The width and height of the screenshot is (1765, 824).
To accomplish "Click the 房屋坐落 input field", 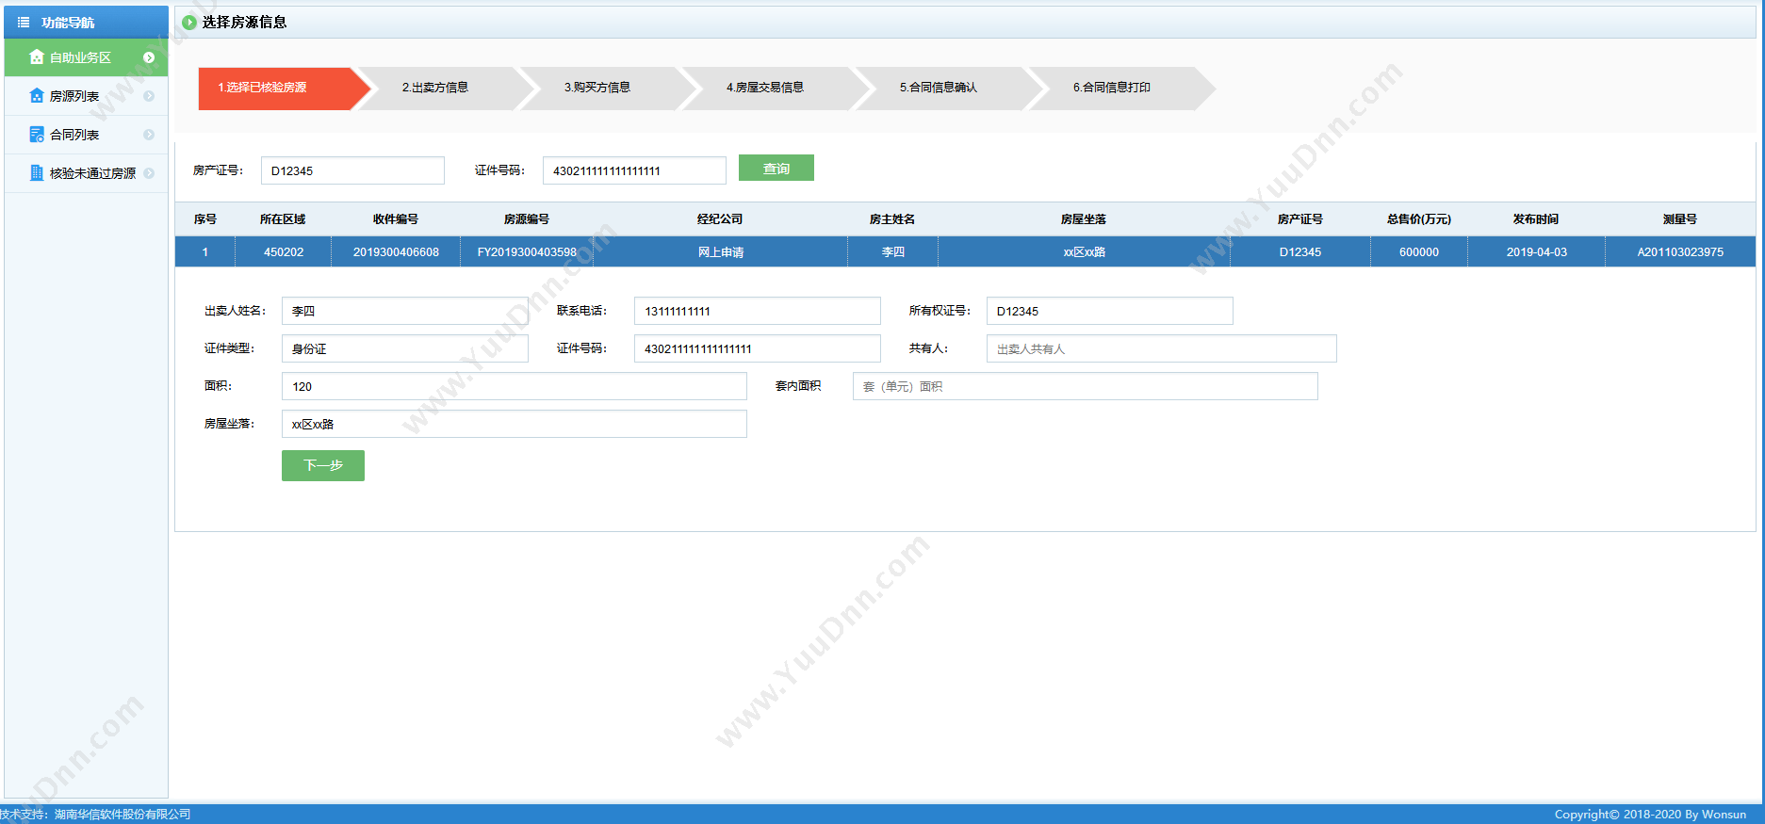I will coord(515,424).
